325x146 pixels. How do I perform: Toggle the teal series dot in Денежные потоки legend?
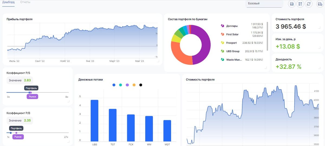point(121,85)
